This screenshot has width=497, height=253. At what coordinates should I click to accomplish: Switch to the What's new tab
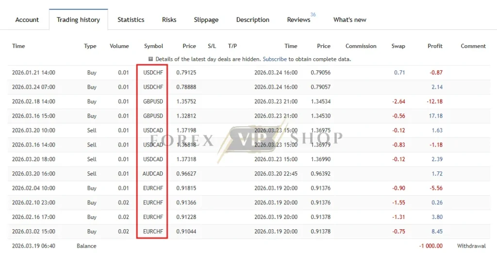349,19
